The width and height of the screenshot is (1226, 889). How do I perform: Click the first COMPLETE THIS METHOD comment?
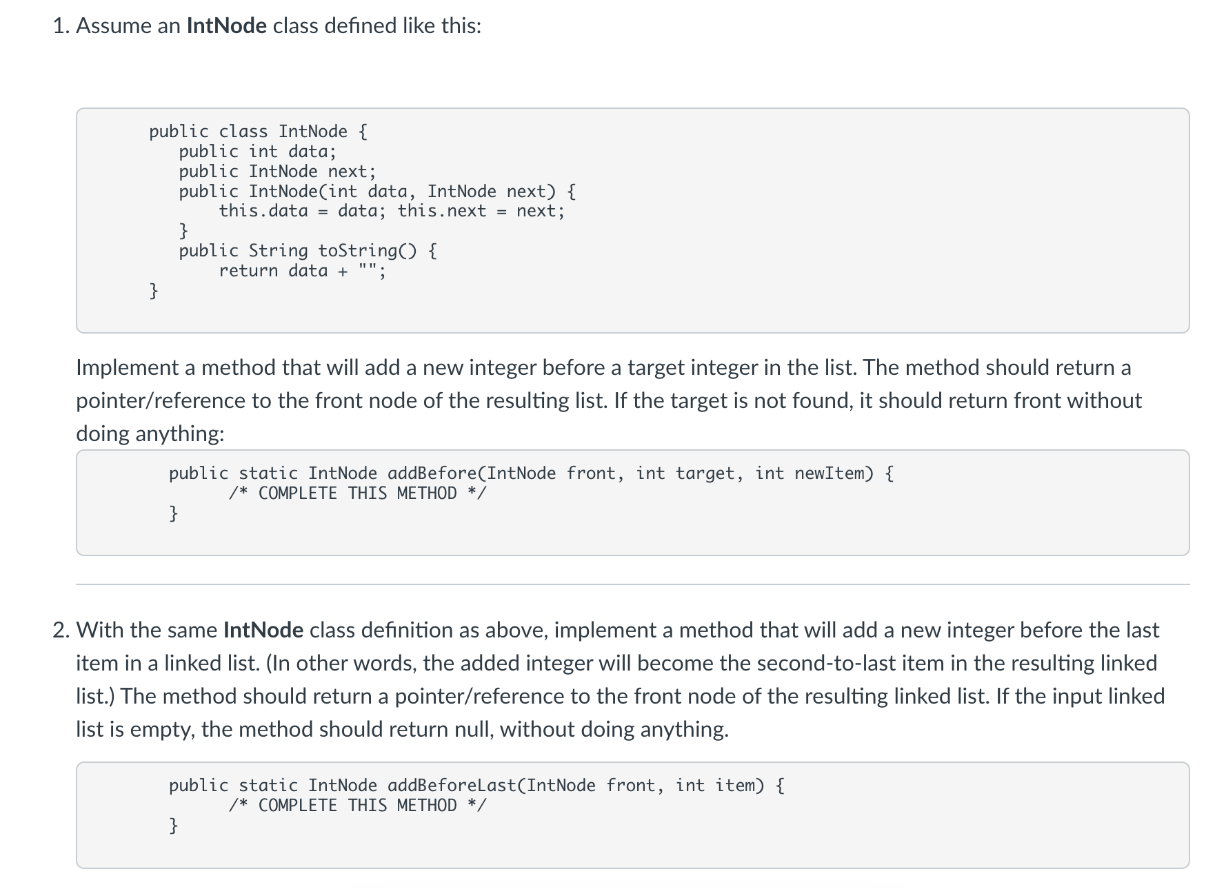click(x=358, y=493)
